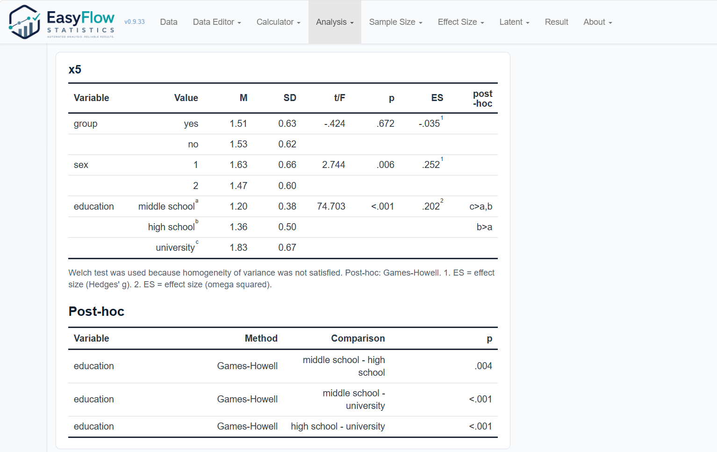
Task: Click the yes value cell
Action: pyautogui.click(x=191, y=124)
